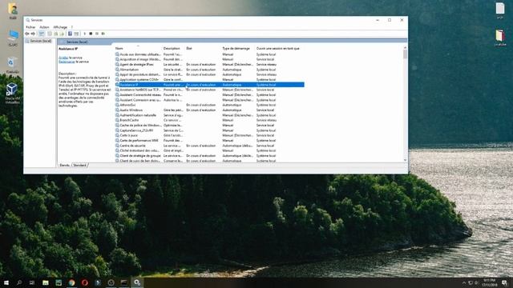Sort by the Type de démarrage column header
The height and width of the screenshot is (288, 513).
[x=236, y=48]
